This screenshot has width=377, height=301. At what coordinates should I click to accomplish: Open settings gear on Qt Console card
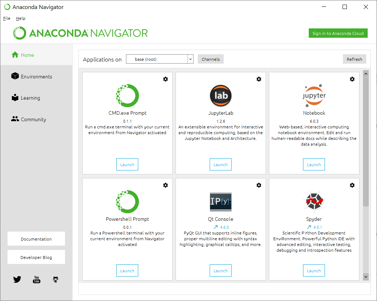[x=259, y=185]
